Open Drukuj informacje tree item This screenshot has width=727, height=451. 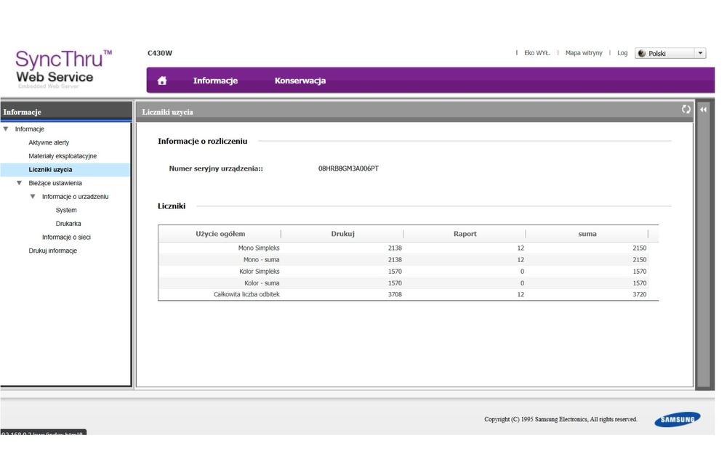click(53, 251)
